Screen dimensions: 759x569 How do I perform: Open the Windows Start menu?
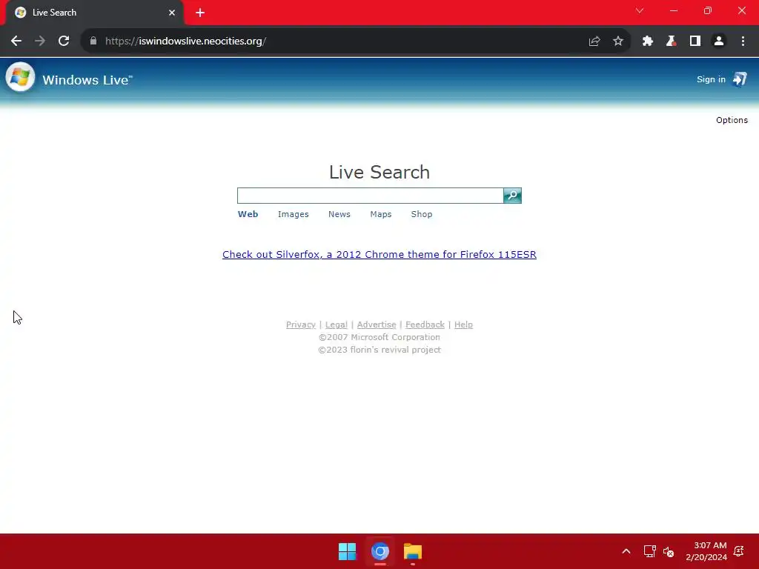(x=347, y=551)
